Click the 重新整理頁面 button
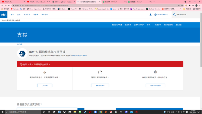 pyautogui.click(x=100, y=86)
